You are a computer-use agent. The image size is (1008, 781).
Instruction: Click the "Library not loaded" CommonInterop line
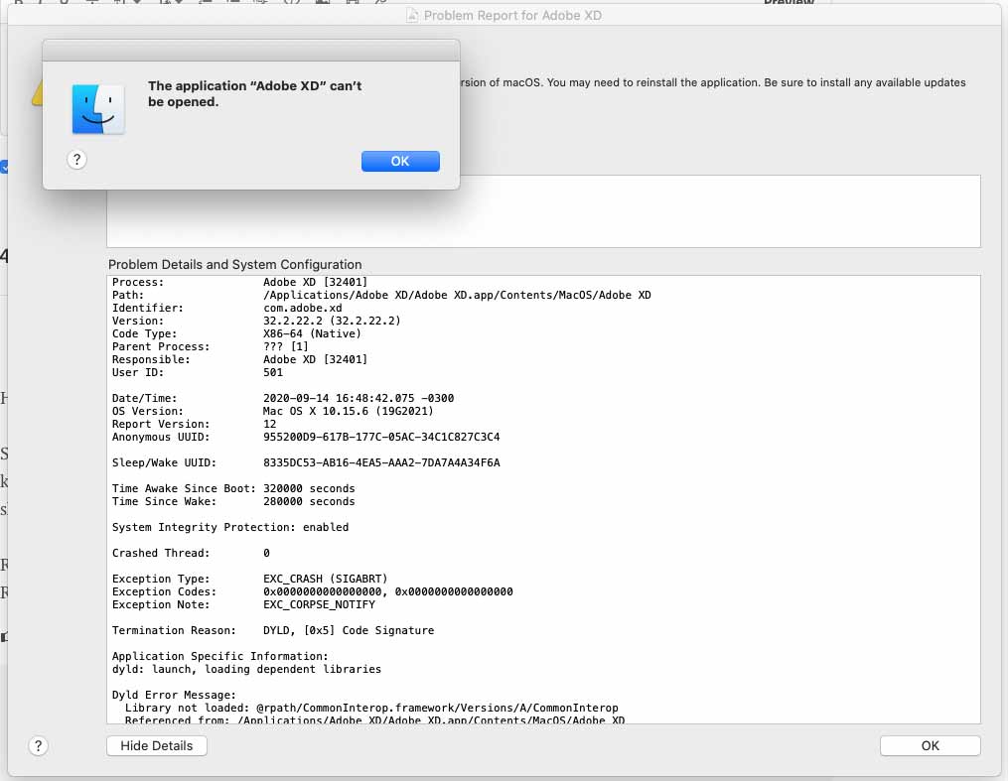tap(371, 708)
